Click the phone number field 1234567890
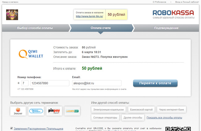 click(x=50, y=83)
